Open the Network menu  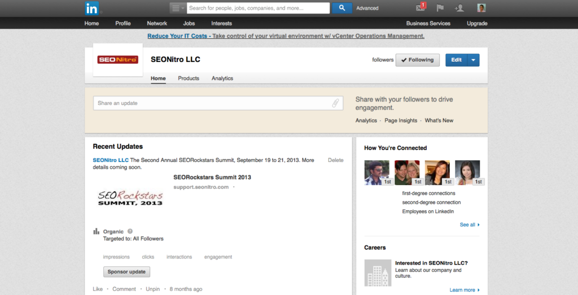(157, 23)
